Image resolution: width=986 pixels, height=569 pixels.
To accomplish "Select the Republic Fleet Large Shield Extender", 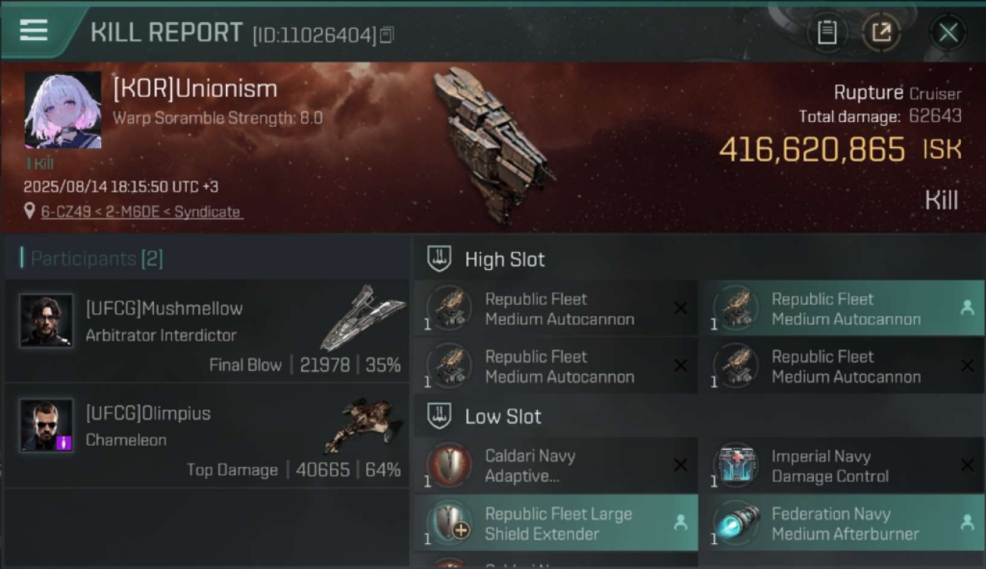I will click(555, 523).
